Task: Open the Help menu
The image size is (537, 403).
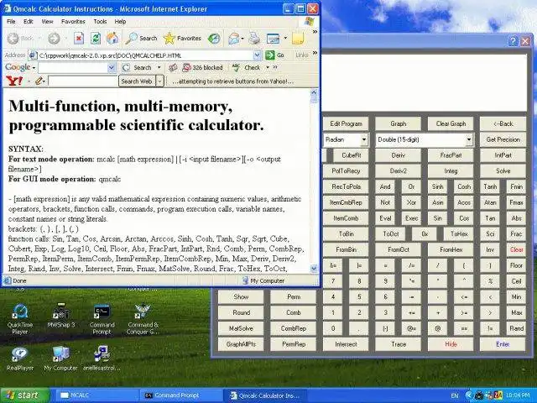Action: [x=120, y=21]
